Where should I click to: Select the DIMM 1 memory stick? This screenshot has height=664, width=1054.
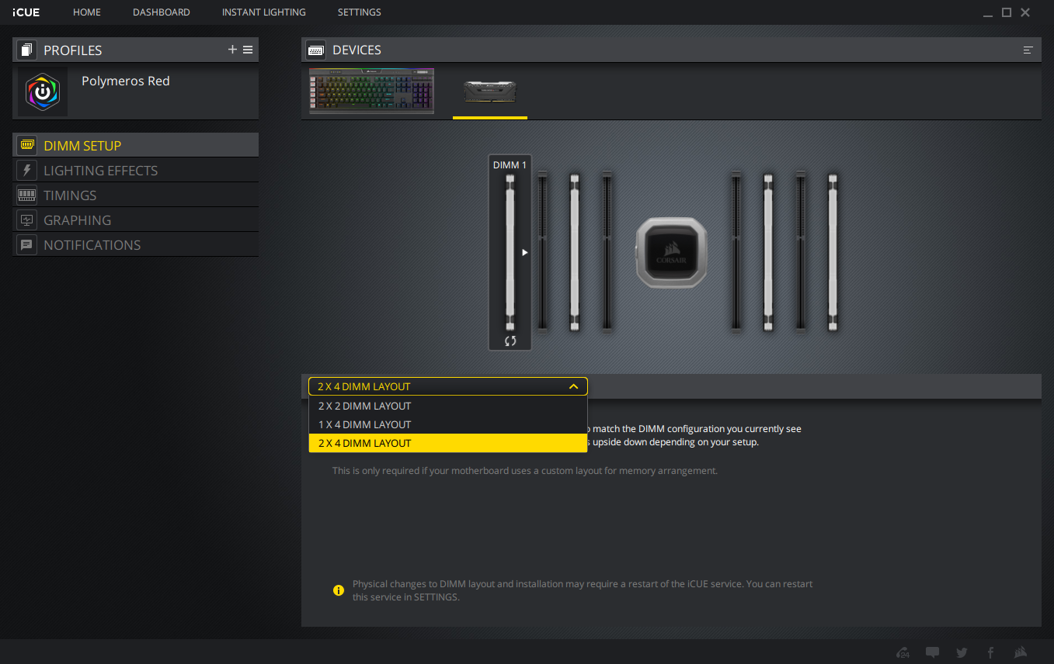[x=510, y=252]
